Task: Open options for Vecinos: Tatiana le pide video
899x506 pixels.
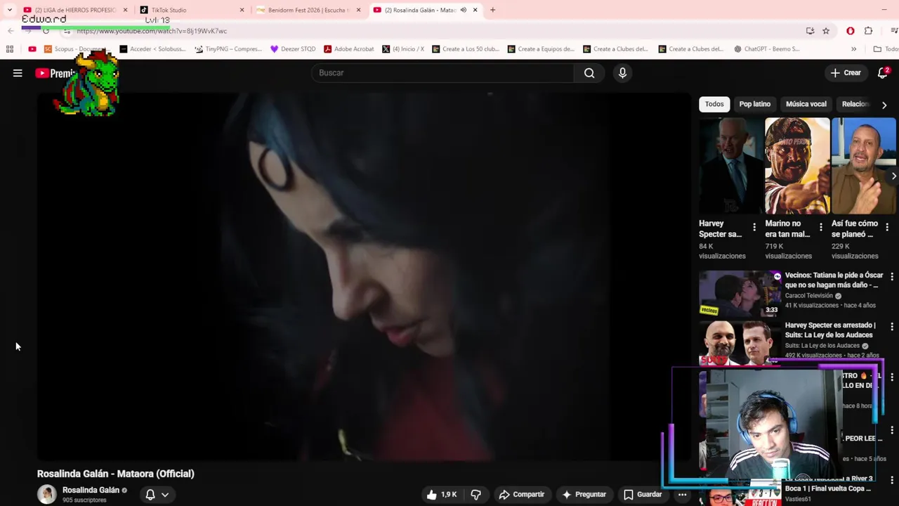Action: 892,277
